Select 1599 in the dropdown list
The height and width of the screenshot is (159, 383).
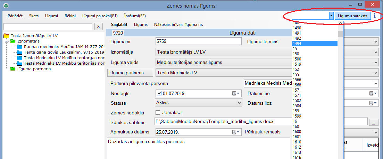point(315,116)
